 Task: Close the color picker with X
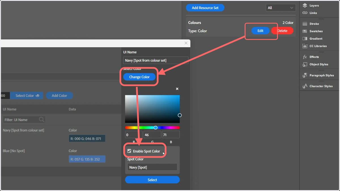177,89
